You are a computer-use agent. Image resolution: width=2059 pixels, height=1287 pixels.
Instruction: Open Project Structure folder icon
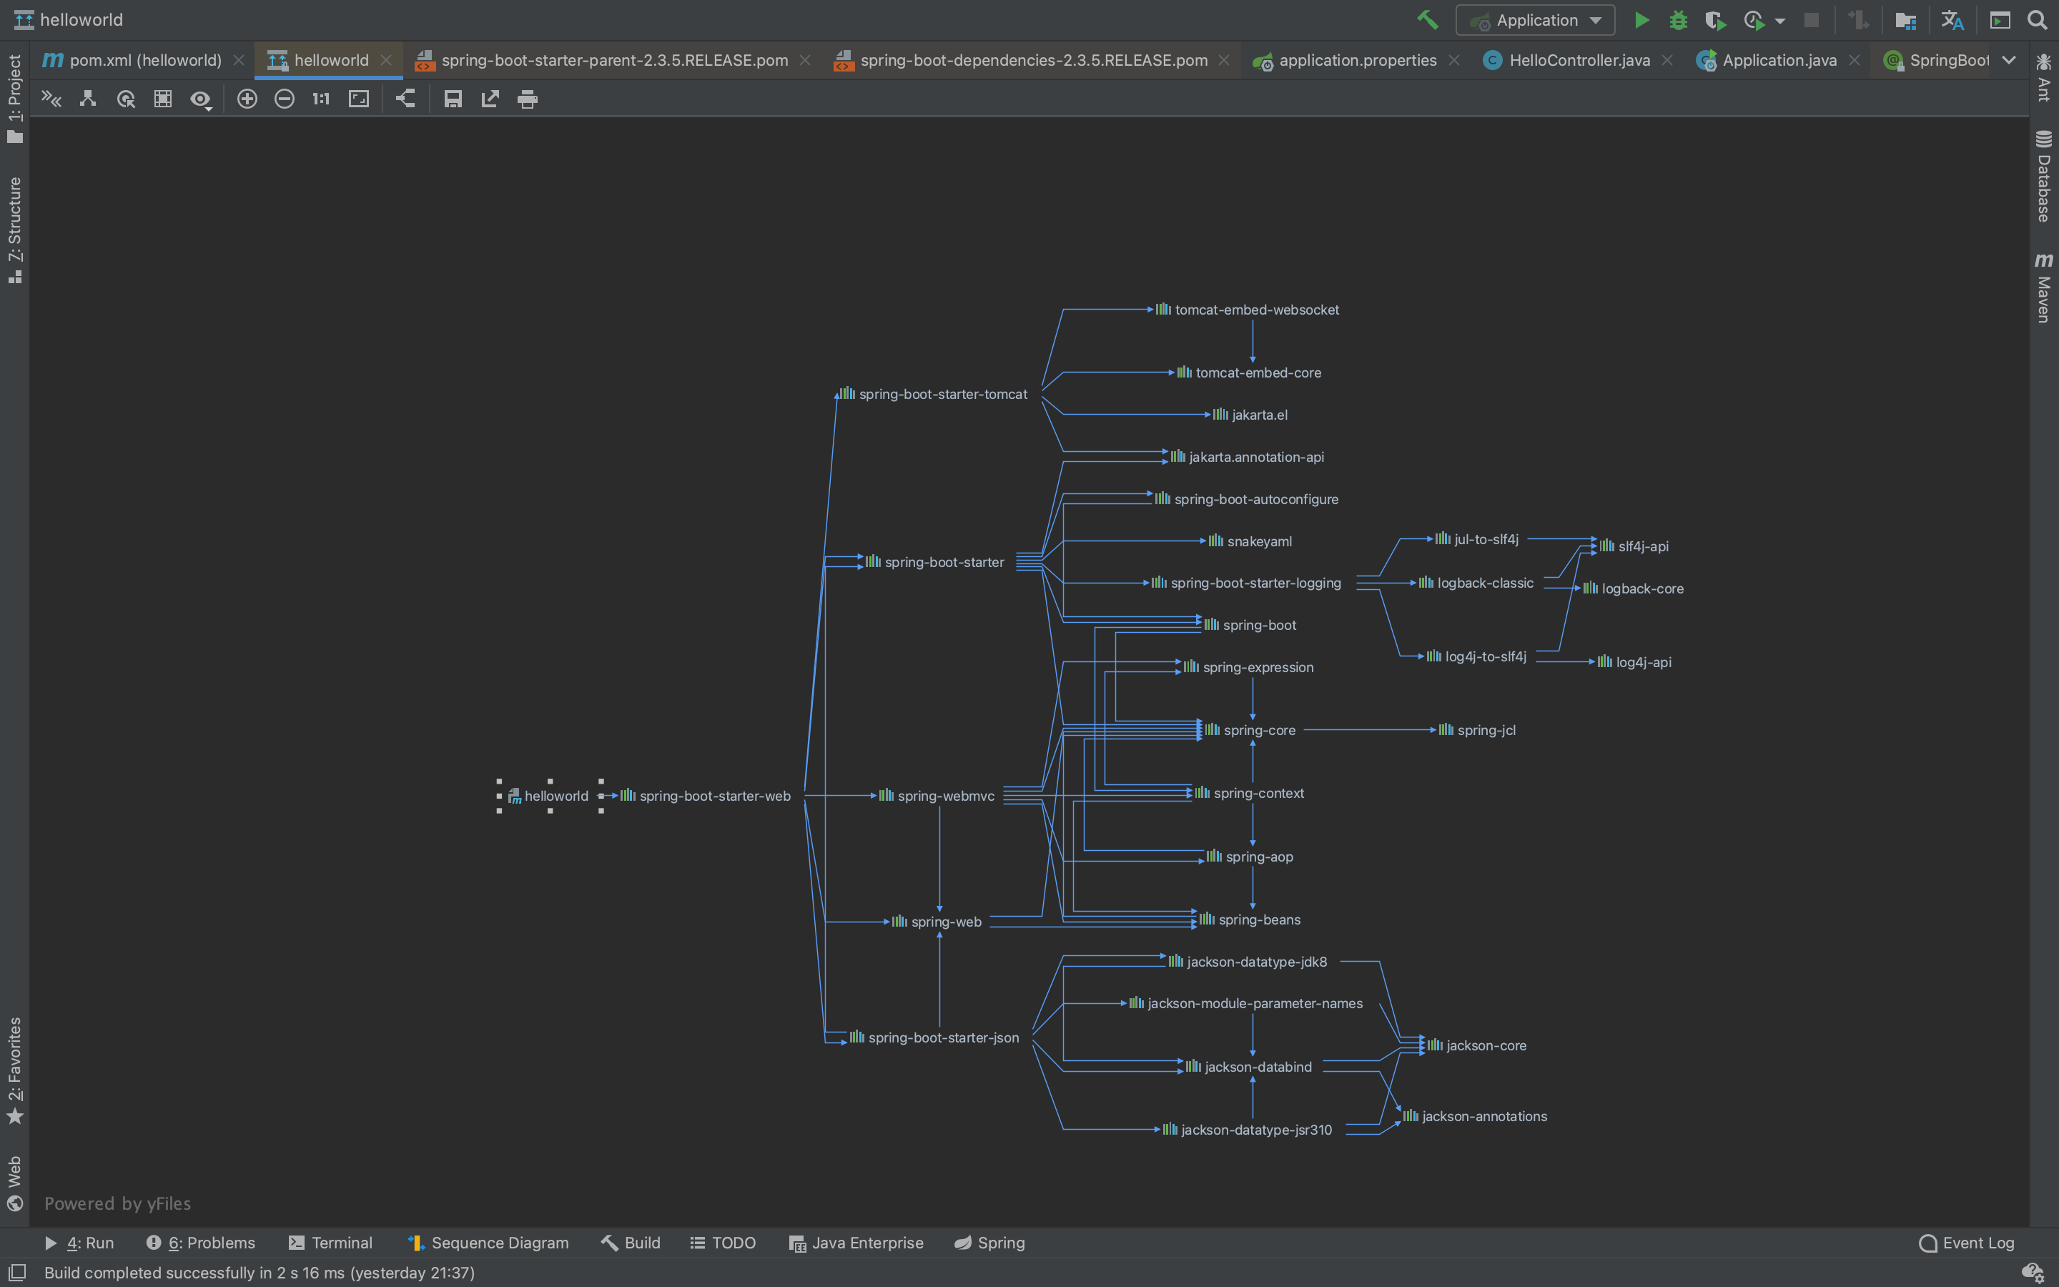(1905, 19)
